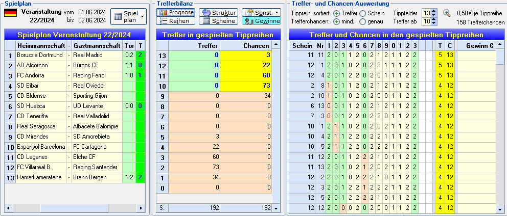The image size is (507, 216).
Task: Click the Tippfelder field showing 13
Action: (x=427, y=13)
